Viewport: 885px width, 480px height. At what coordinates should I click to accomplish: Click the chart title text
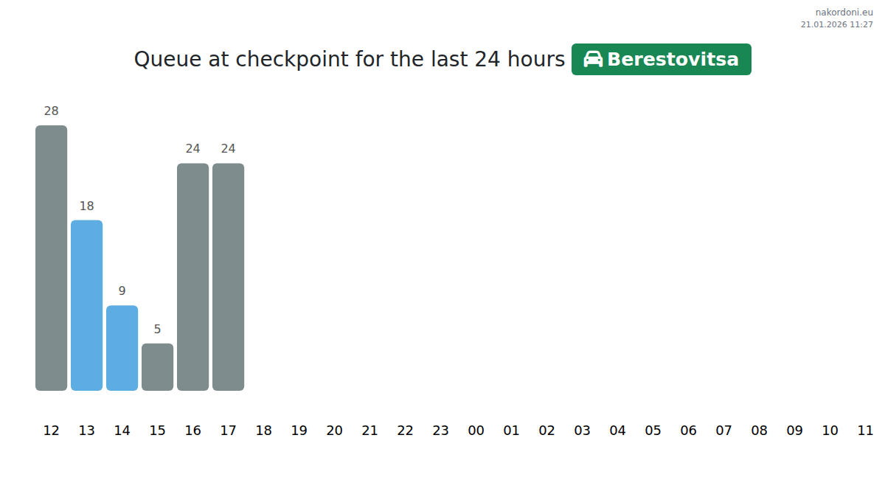pyautogui.click(x=349, y=59)
